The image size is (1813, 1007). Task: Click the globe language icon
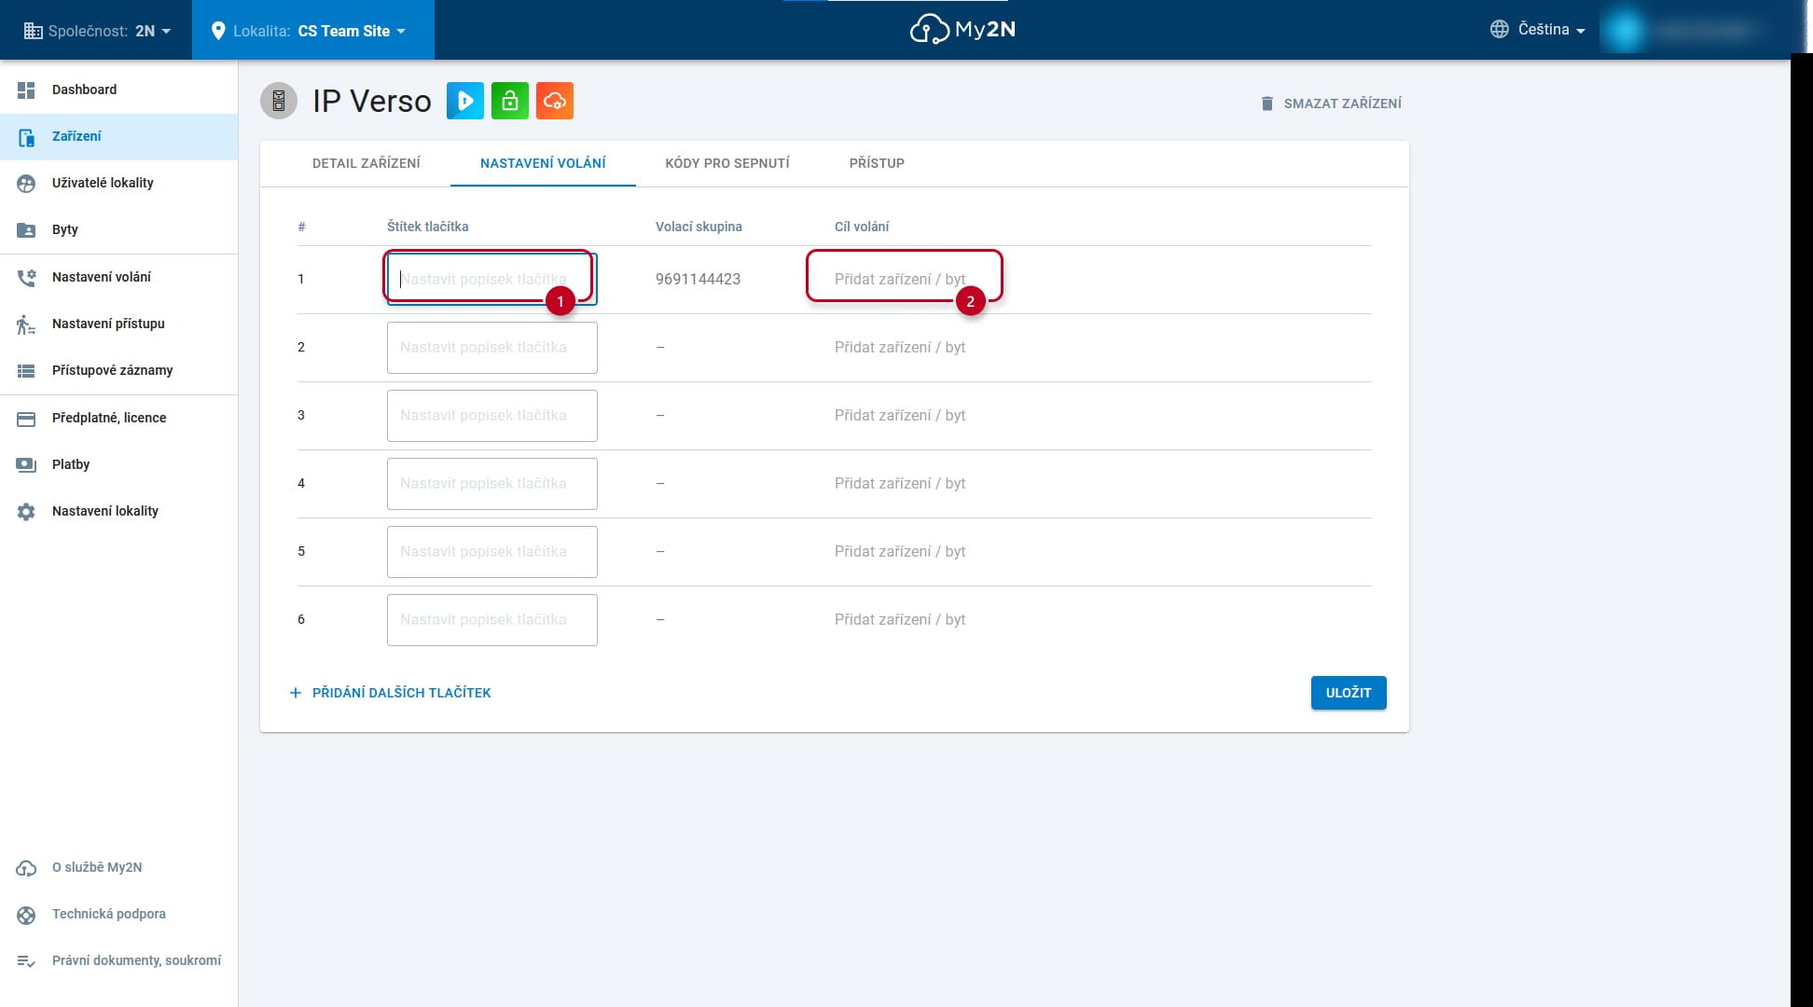(1500, 29)
